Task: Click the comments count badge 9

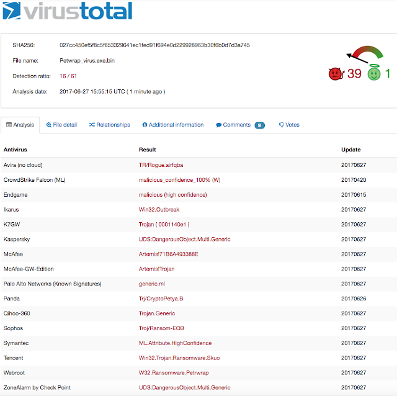Action: tap(259, 125)
